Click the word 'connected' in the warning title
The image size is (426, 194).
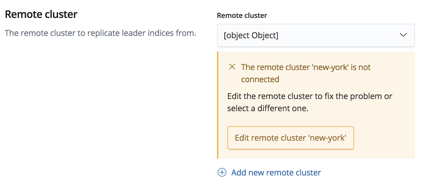(260, 79)
